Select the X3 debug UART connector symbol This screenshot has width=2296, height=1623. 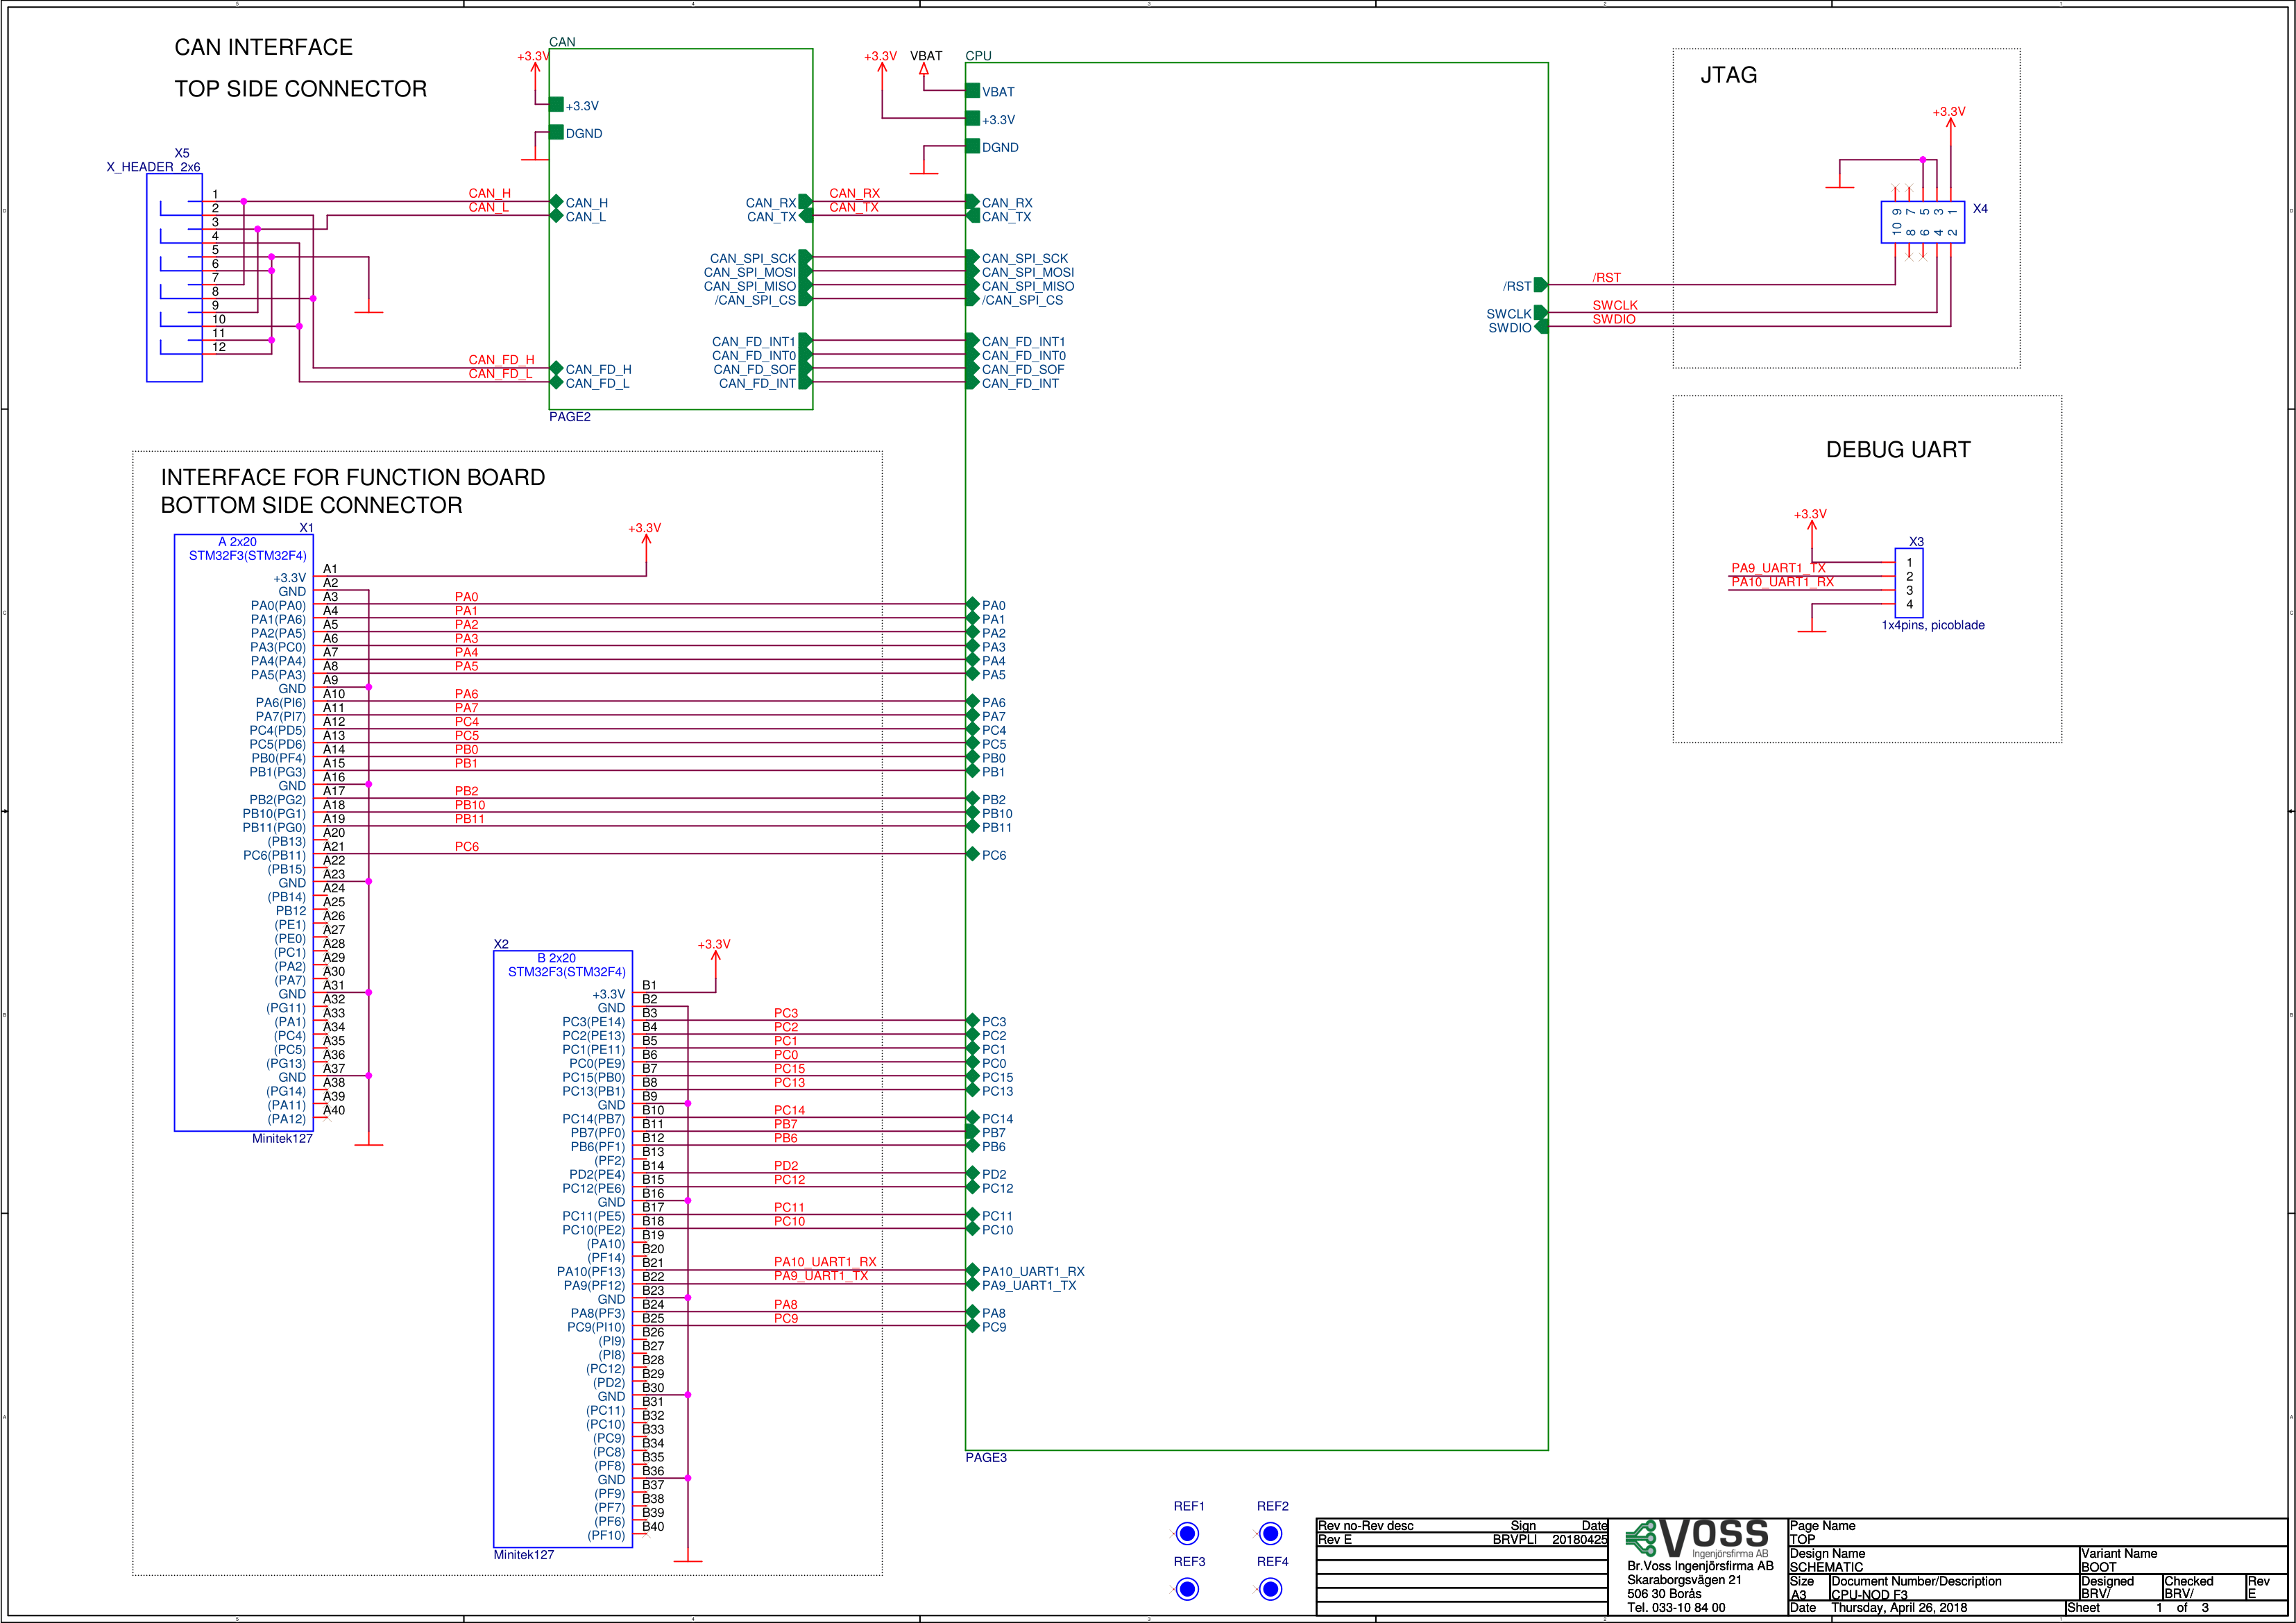[1909, 583]
